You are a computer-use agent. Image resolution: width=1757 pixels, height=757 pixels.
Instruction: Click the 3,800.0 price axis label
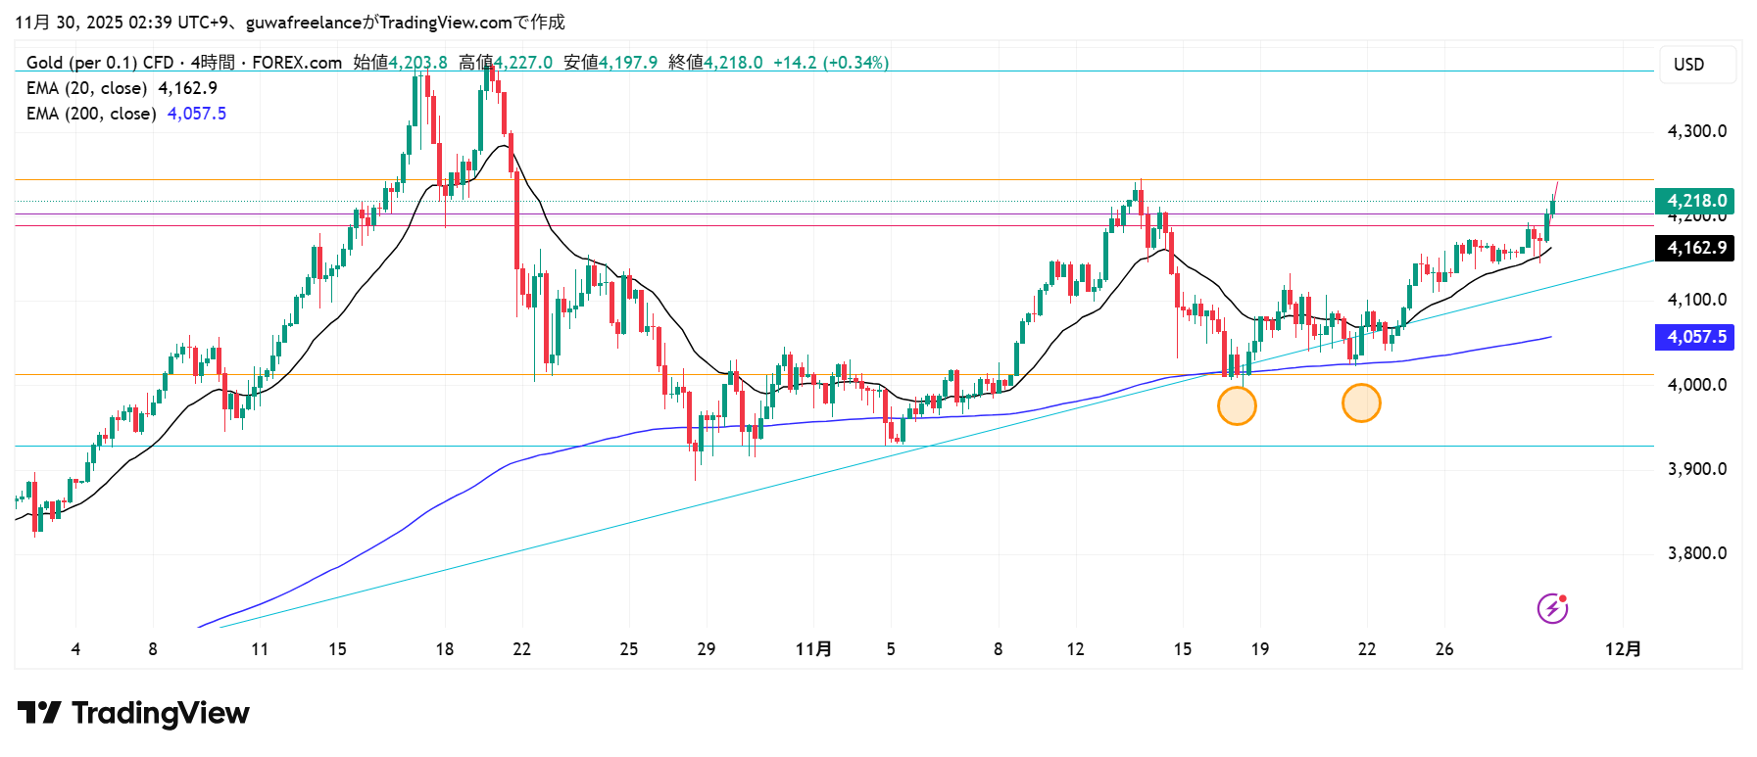(x=1697, y=553)
